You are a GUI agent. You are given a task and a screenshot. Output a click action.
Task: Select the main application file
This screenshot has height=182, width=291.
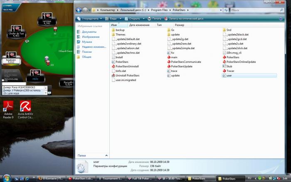tap(172, 57)
